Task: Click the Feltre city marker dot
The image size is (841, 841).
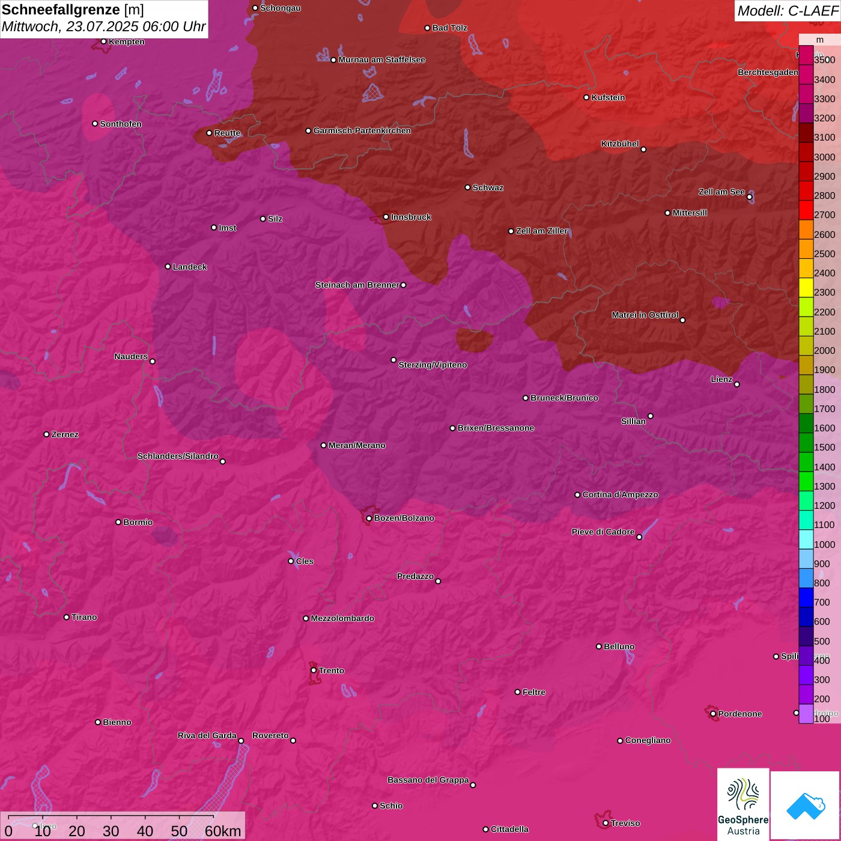Action: [x=518, y=692]
